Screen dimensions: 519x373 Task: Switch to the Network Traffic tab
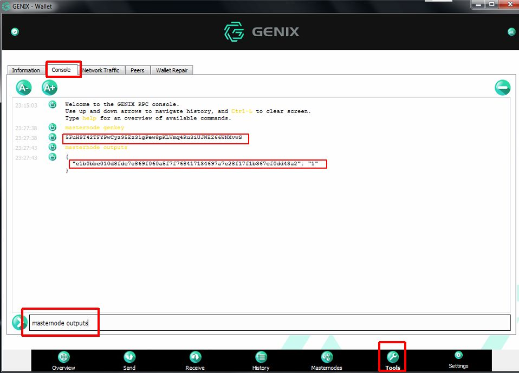tap(101, 70)
